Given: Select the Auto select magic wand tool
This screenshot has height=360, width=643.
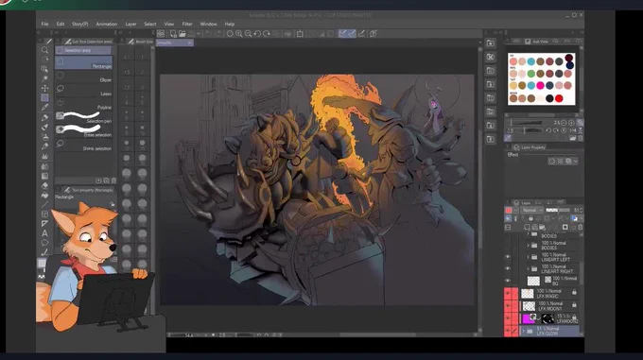Looking at the screenshot, I should click(44, 78).
